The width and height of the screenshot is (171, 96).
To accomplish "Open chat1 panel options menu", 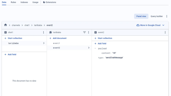I will [44, 32].
